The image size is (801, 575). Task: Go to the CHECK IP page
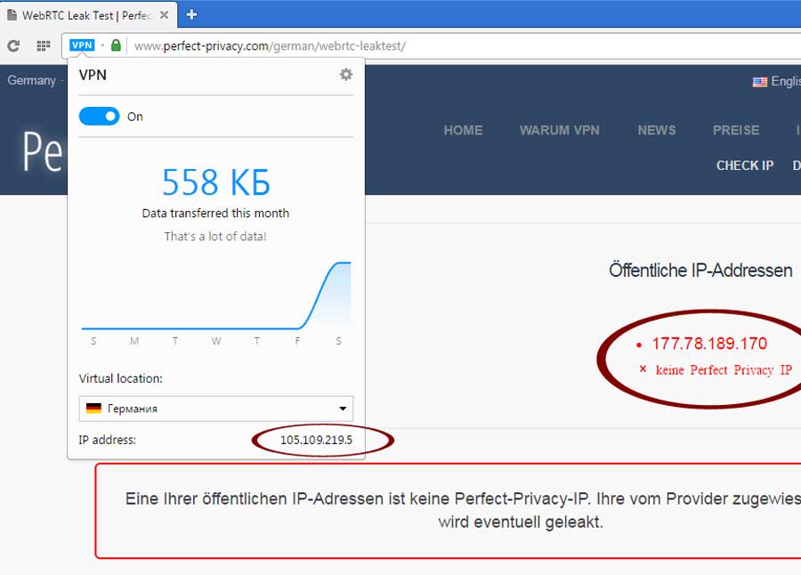(745, 166)
